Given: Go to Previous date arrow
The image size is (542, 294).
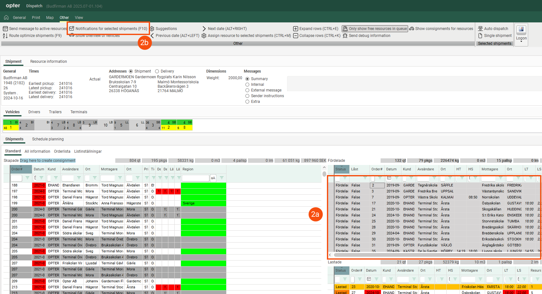Looking at the screenshot, I should (x=152, y=36).
